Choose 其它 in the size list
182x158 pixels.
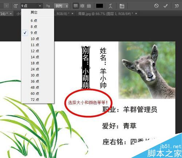[x=37, y=12]
